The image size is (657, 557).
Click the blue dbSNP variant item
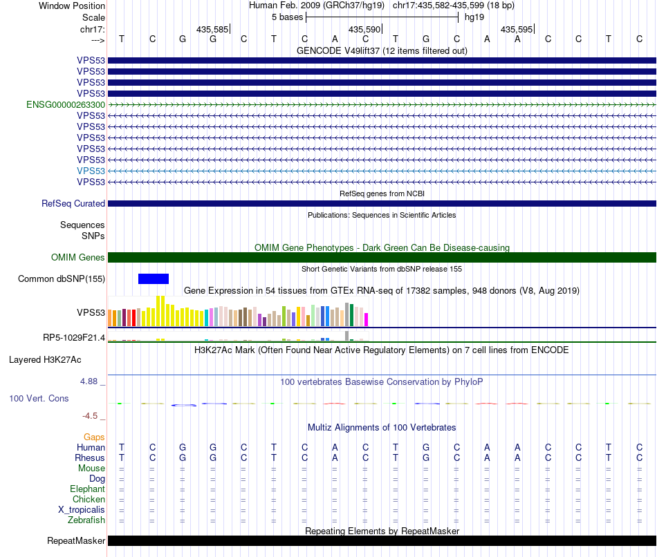[154, 279]
